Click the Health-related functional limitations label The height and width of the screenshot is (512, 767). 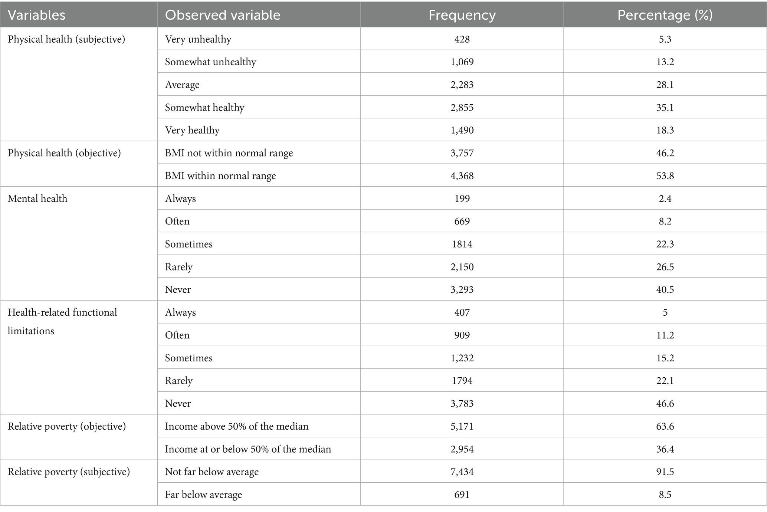click(62, 321)
